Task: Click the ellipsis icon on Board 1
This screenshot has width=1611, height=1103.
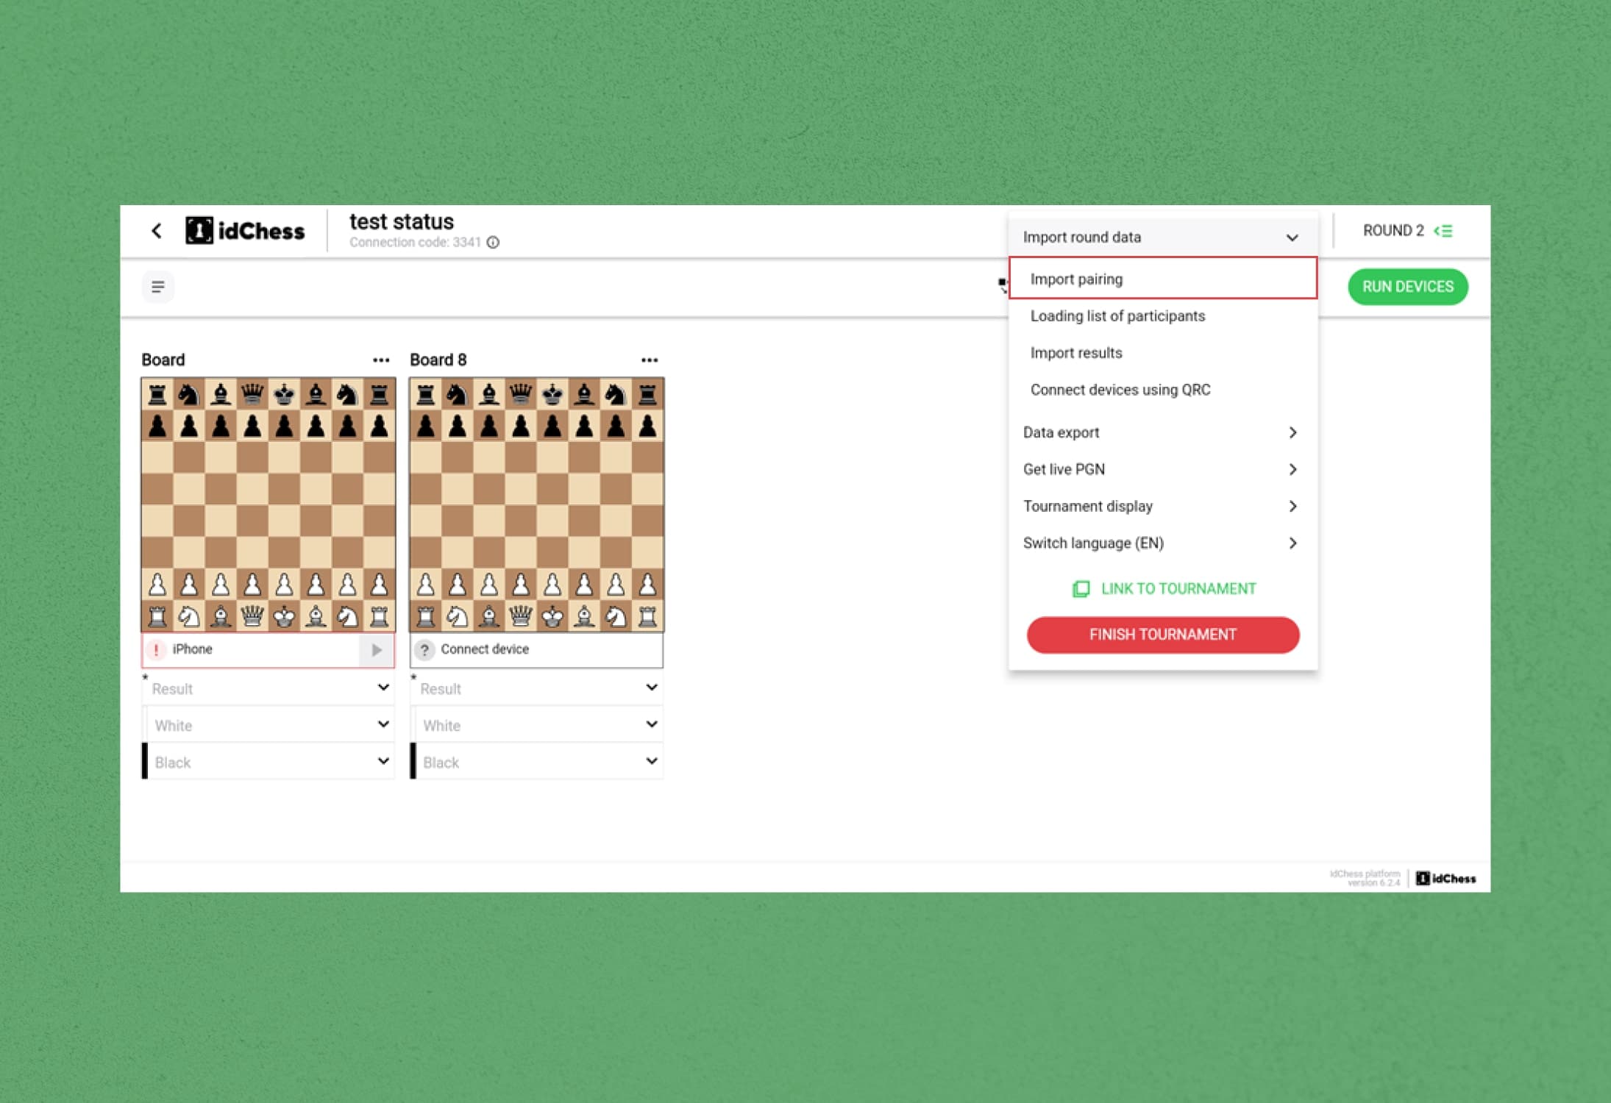Action: (381, 359)
